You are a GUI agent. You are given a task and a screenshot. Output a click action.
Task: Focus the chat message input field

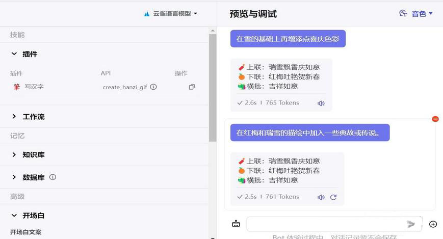(x=334, y=224)
